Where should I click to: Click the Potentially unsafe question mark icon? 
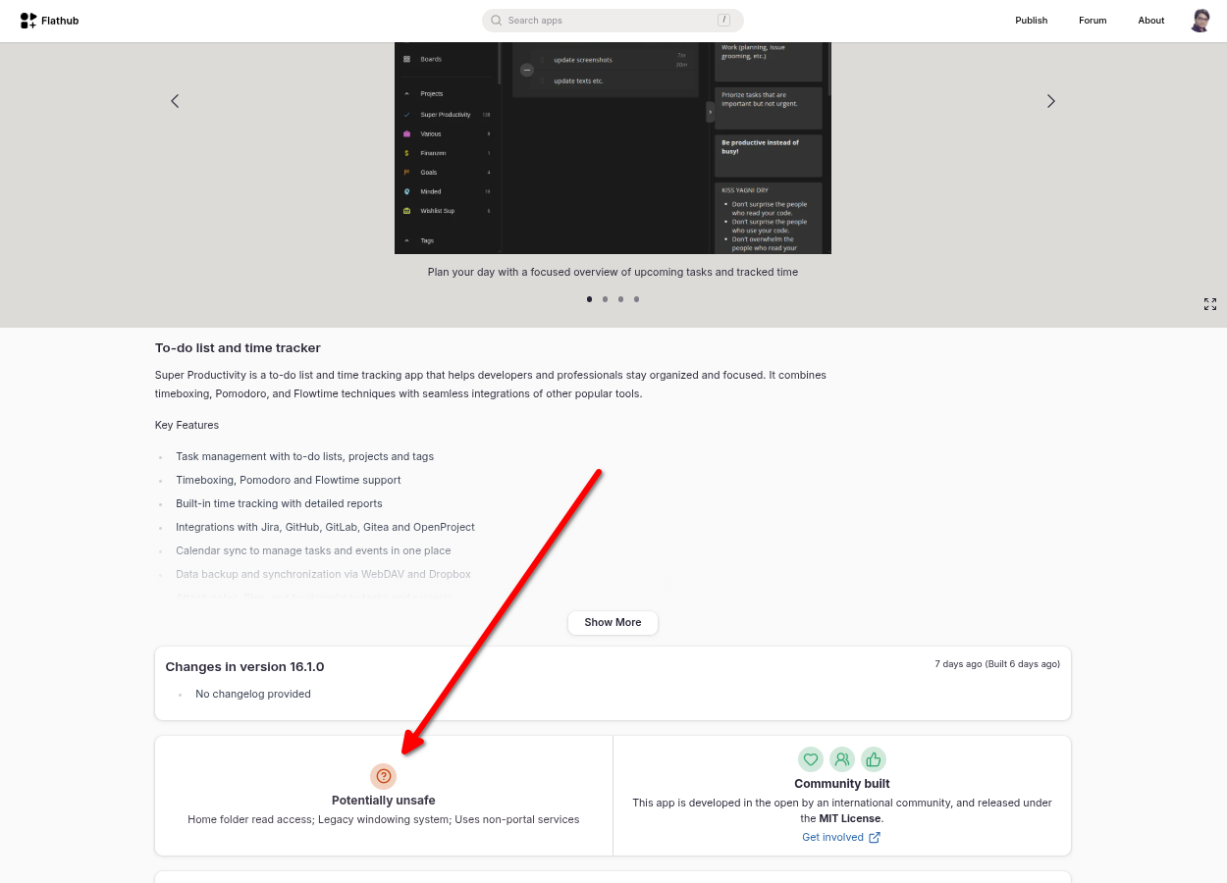coord(384,775)
